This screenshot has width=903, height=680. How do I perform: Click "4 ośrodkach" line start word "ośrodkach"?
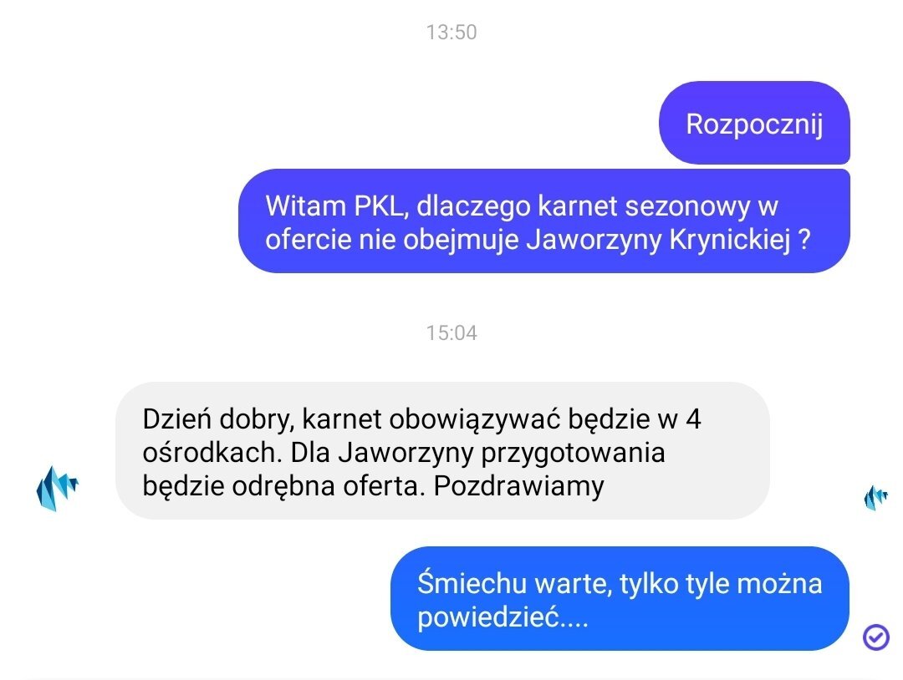212,452
